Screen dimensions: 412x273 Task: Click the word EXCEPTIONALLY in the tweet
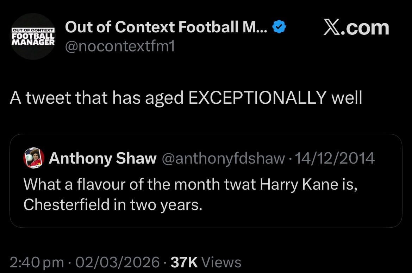[x=257, y=99]
